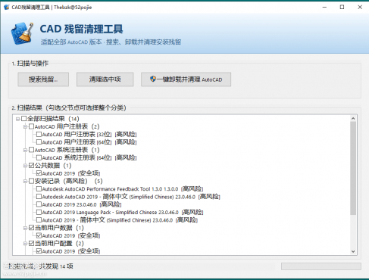Collapse the 当前用户配置 tree node
The image size is (369, 280).
click(x=25, y=244)
